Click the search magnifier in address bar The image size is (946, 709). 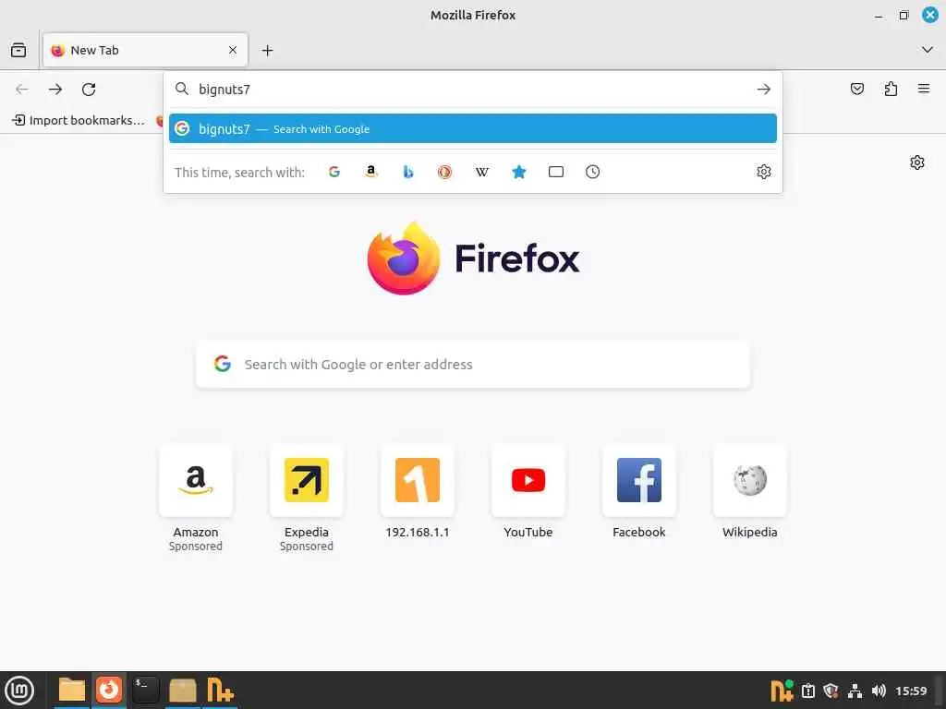[182, 90]
